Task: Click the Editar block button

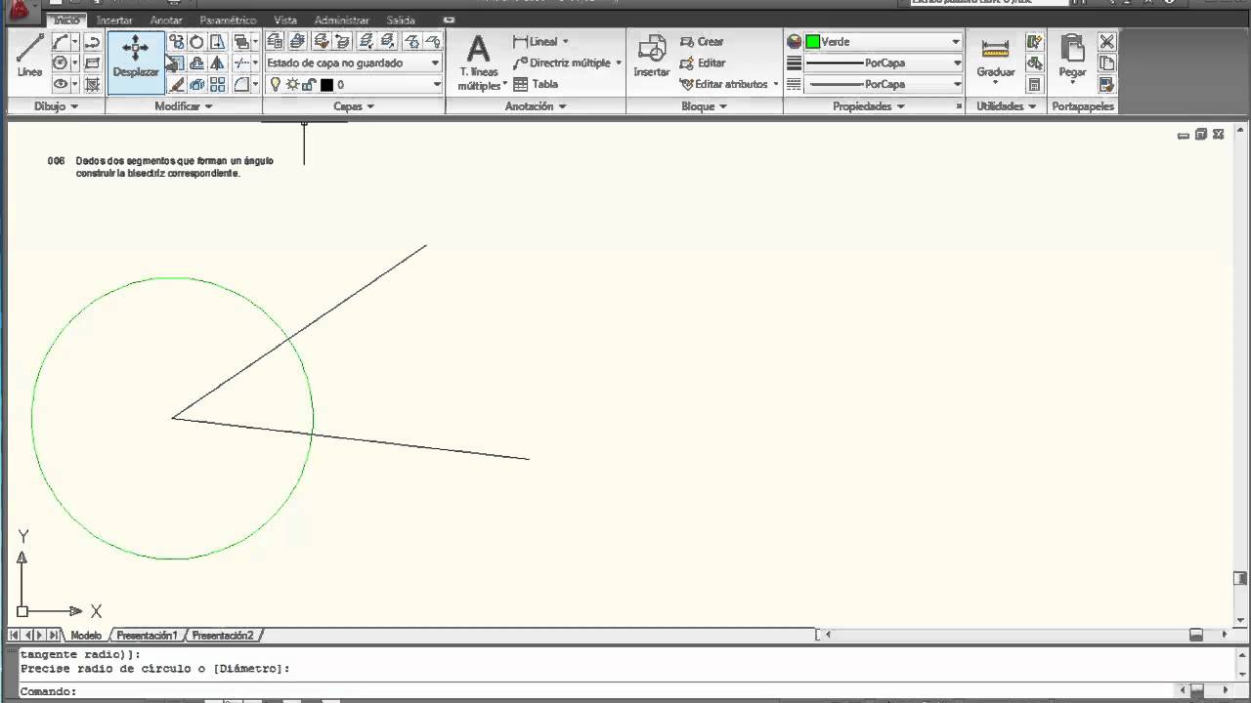Action: pos(702,62)
